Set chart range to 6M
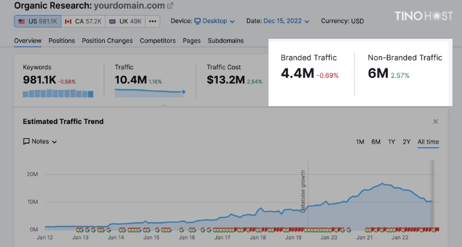The image size is (462, 247). coord(376,142)
